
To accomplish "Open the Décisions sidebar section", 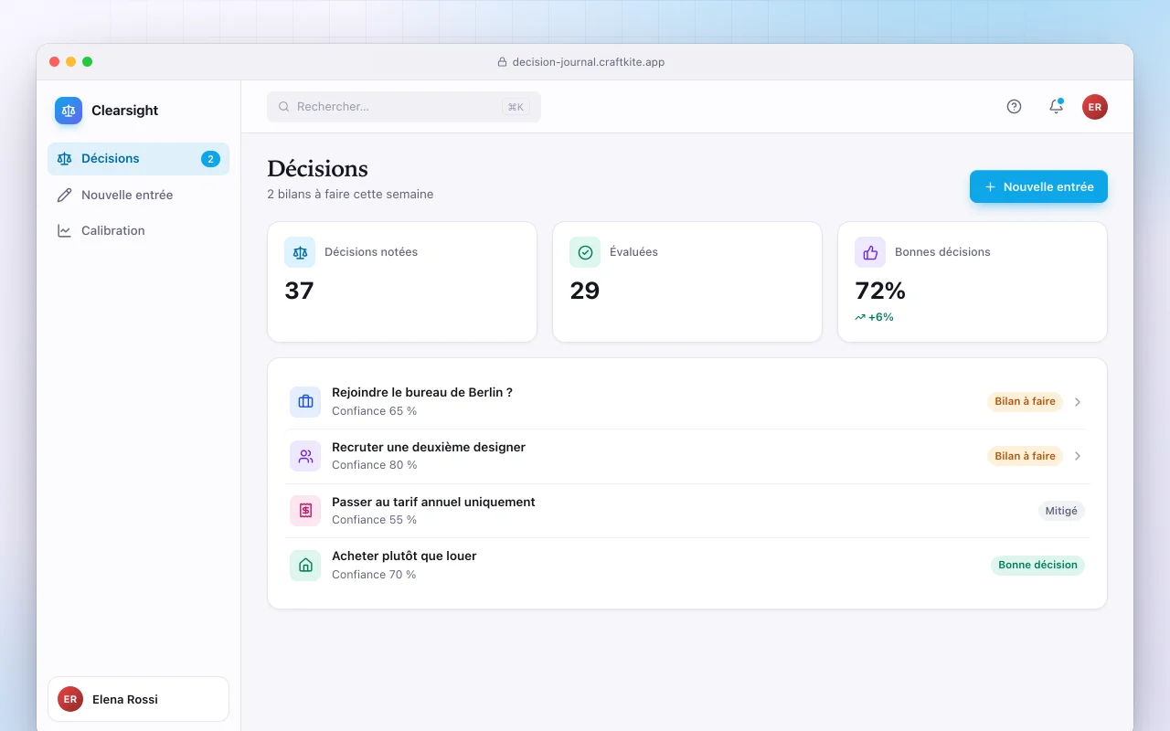I will tap(138, 159).
